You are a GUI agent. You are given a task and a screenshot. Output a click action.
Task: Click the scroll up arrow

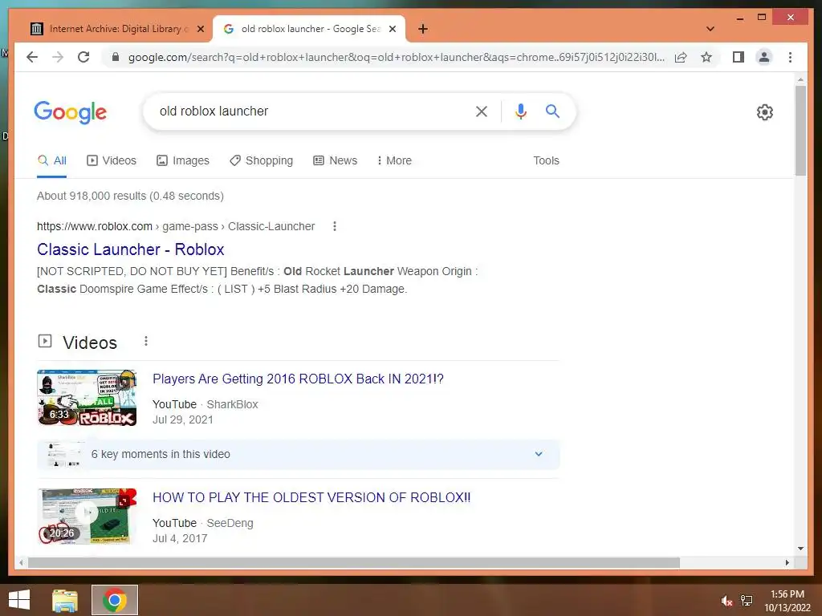pos(800,79)
